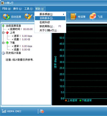The height and width of the screenshot is (116, 107).
Task: Click the current connection info icon
Action: [3, 26]
